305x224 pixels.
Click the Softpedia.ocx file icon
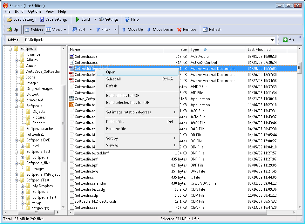72,62
